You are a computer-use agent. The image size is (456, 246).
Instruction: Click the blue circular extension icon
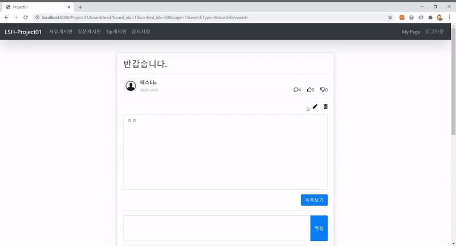coord(421,18)
